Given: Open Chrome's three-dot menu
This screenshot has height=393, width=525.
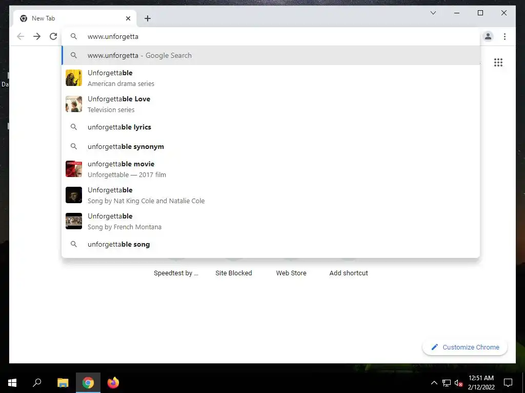Looking at the screenshot, I should (x=504, y=36).
